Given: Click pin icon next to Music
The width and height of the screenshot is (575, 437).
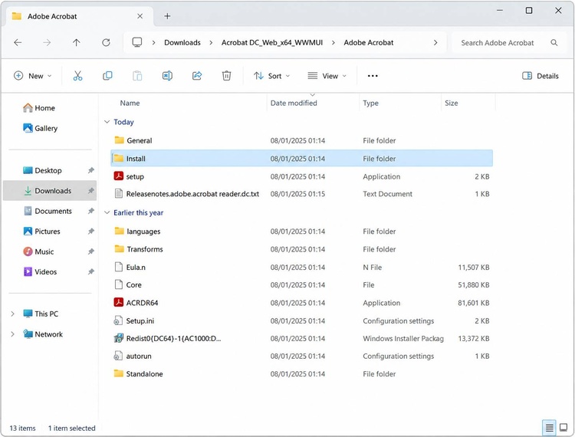Looking at the screenshot, I should point(91,251).
